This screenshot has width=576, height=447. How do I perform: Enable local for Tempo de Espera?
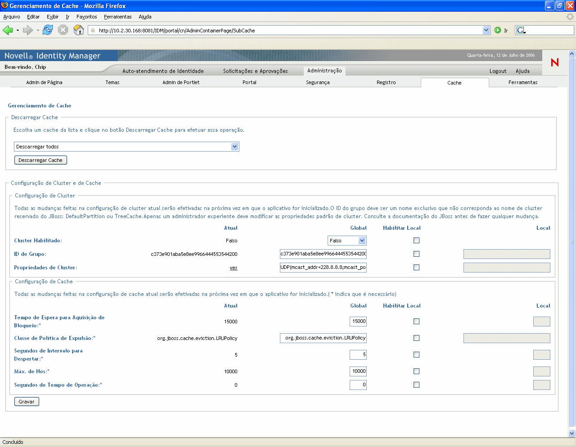click(416, 322)
